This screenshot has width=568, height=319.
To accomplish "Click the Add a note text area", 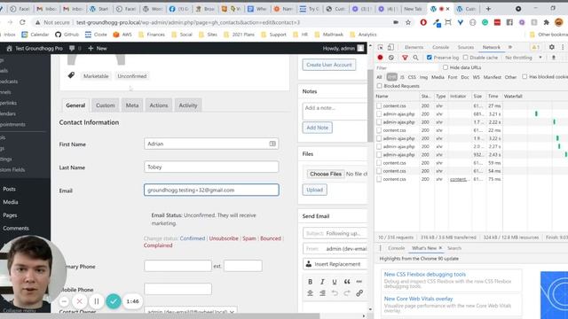I will [335, 111].
